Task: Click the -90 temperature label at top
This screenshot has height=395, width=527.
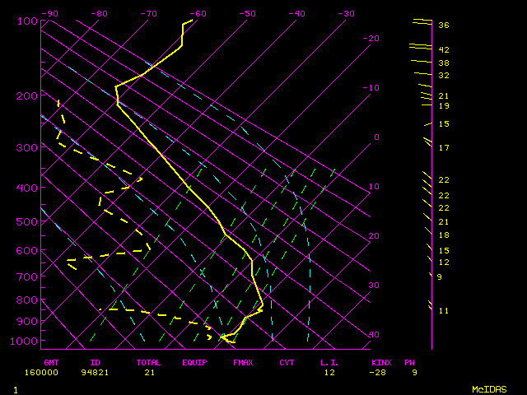Action: coord(50,13)
